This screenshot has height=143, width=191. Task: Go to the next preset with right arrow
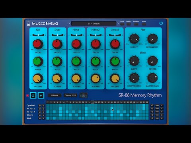(x=118, y=23)
